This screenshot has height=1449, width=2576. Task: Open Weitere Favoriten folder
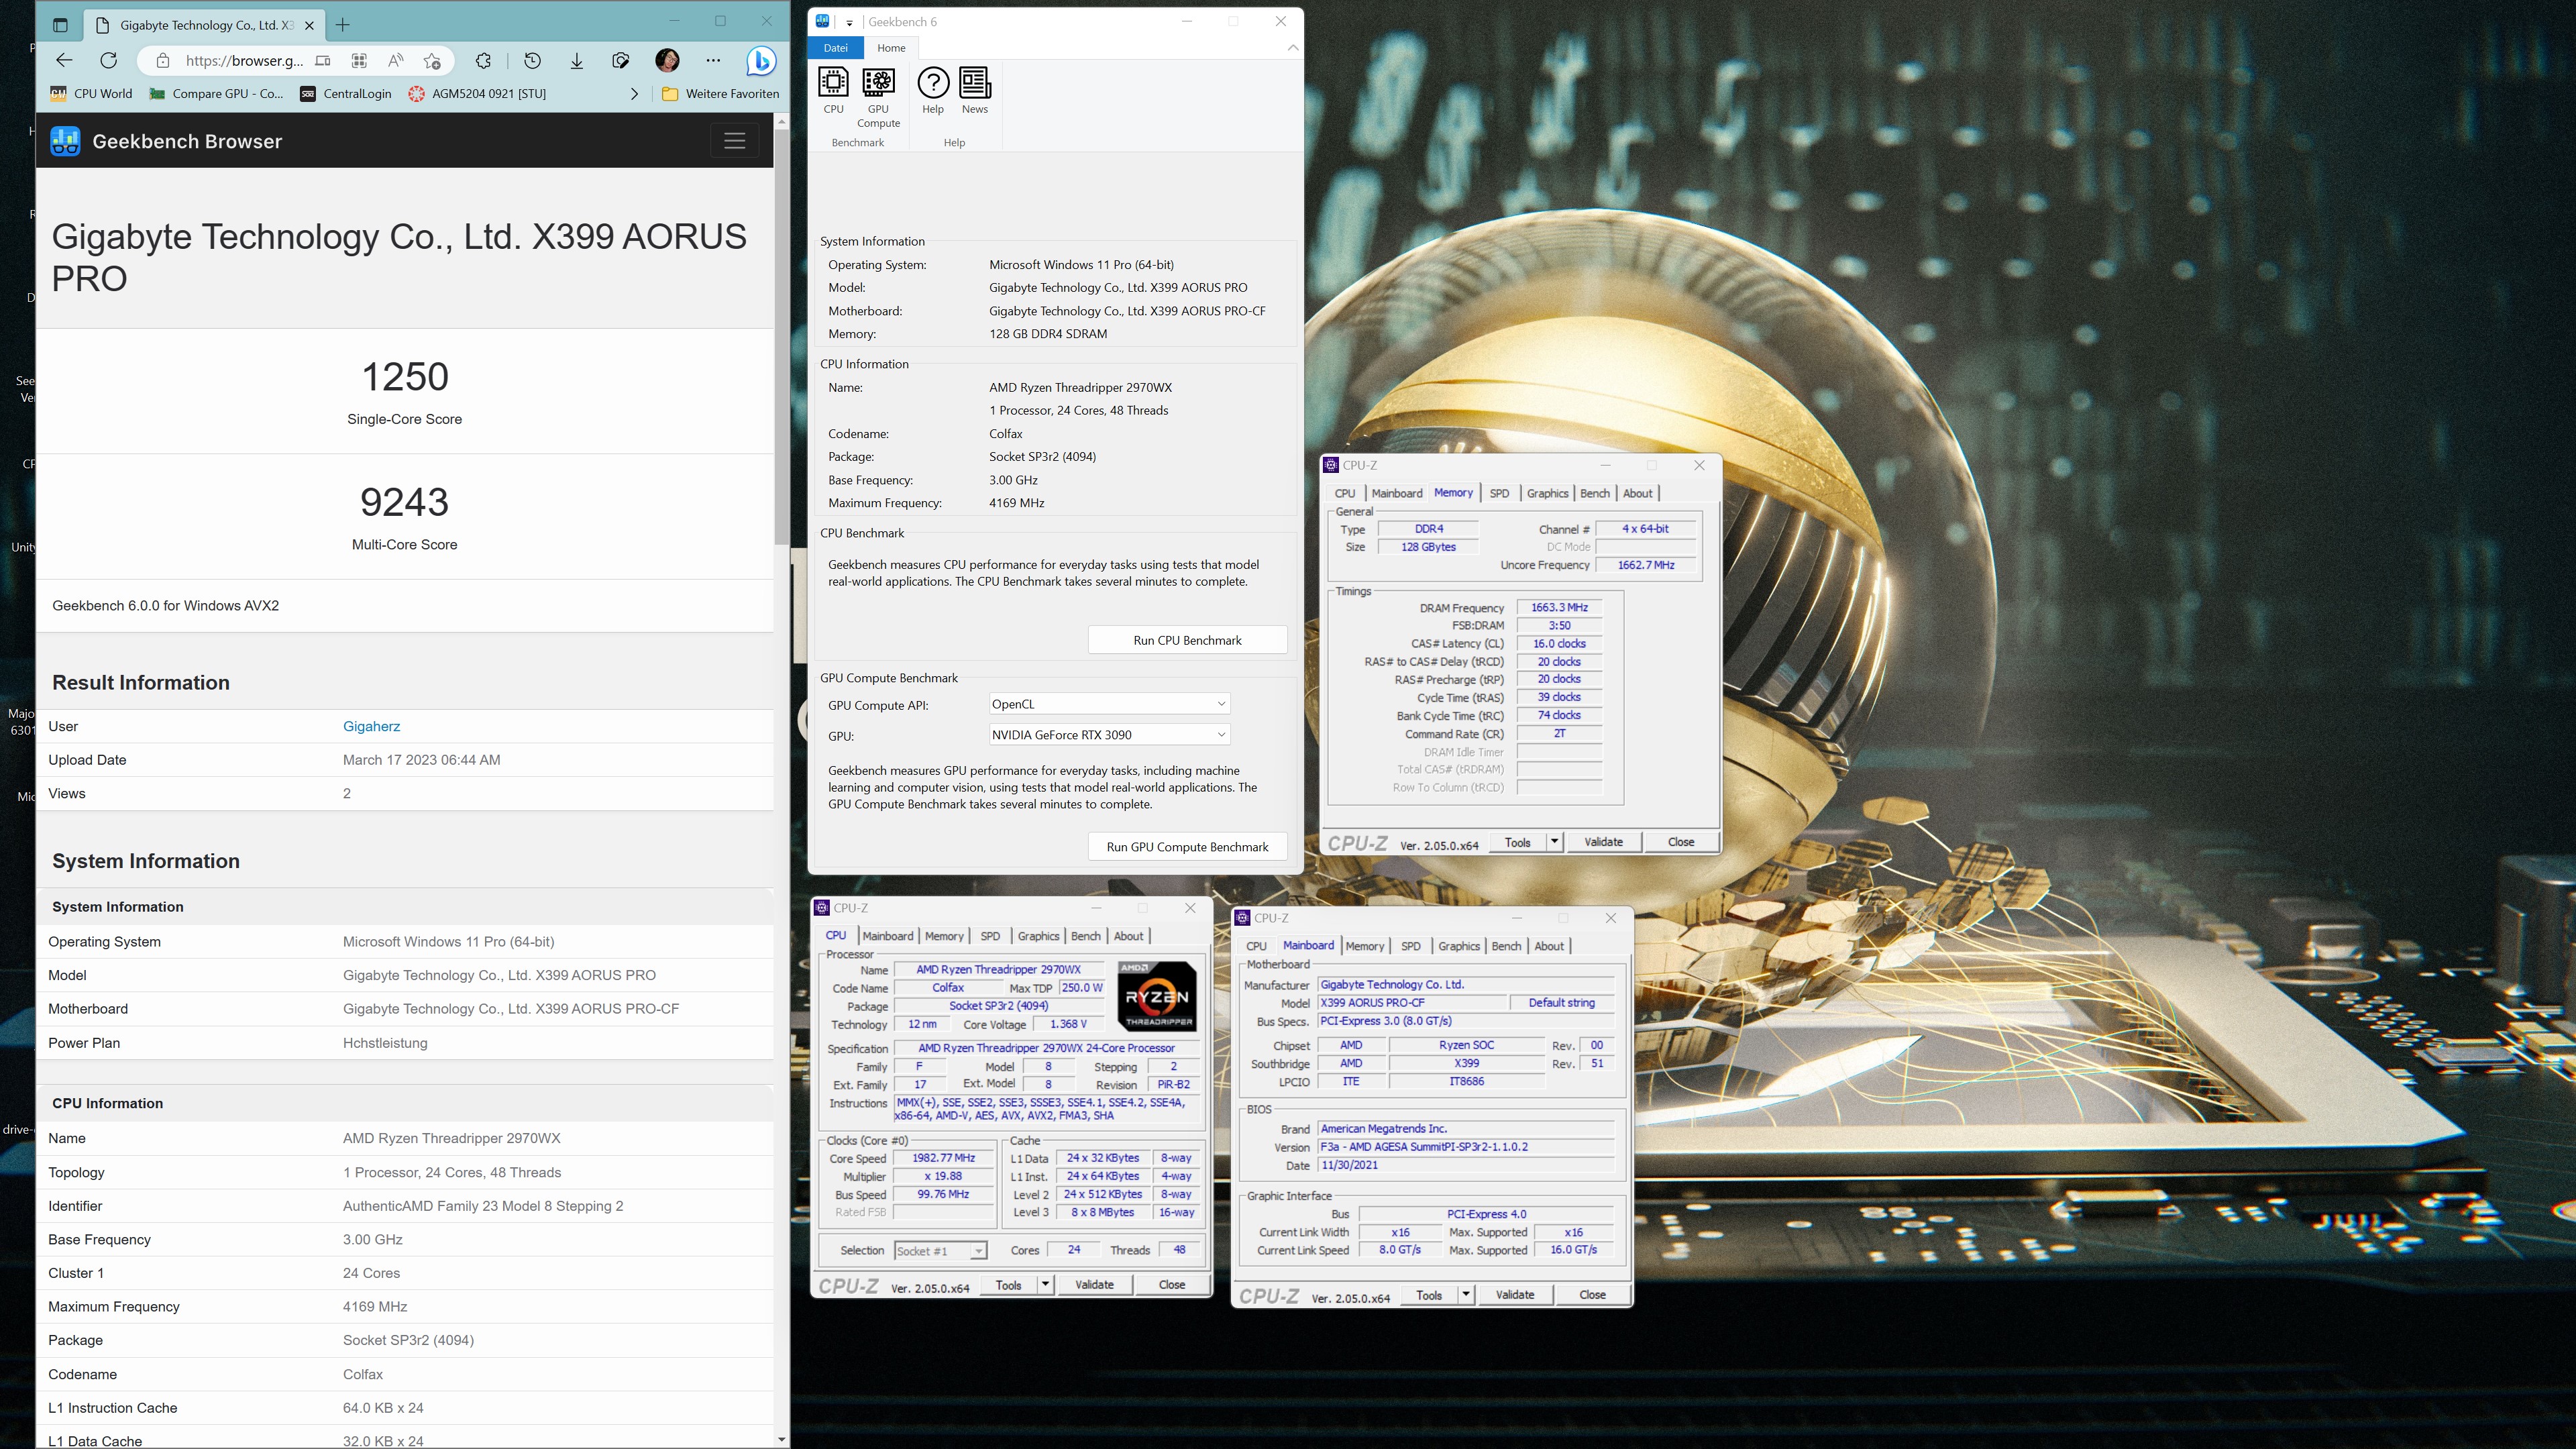tap(720, 93)
